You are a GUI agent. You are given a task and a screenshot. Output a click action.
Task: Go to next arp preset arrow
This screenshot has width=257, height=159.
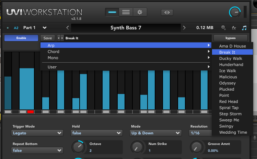(62, 38)
